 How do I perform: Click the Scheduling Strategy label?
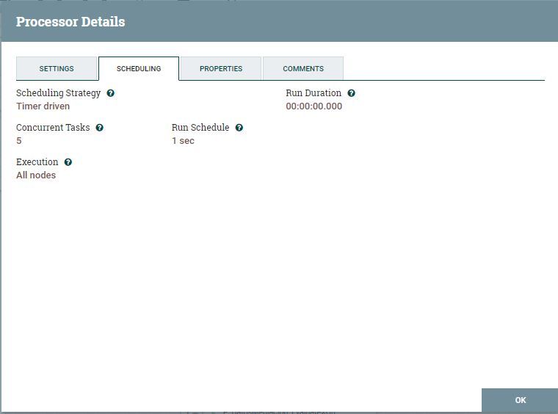pyautogui.click(x=58, y=93)
